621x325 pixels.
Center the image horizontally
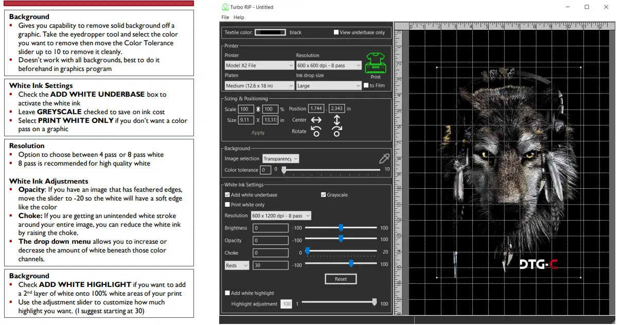tap(316, 120)
